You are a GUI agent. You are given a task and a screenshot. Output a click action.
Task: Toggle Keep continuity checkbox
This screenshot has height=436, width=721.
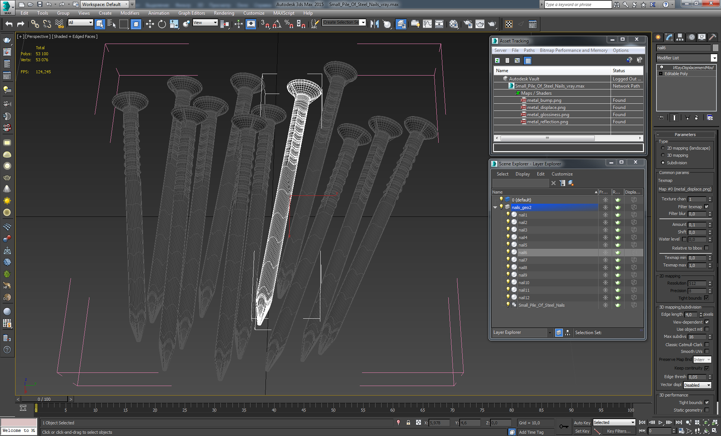706,368
